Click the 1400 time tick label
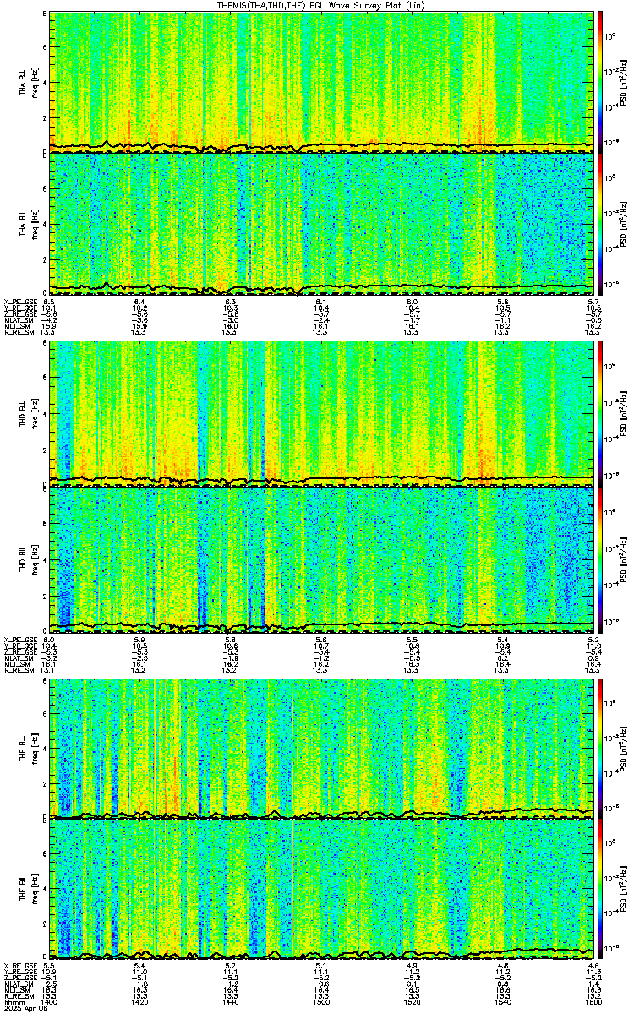This screenshot has width=634, height=1014. tap(50, 1004)
